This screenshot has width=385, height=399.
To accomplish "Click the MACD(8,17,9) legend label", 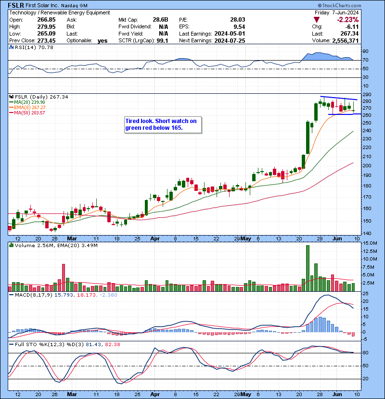I will 34,295.
